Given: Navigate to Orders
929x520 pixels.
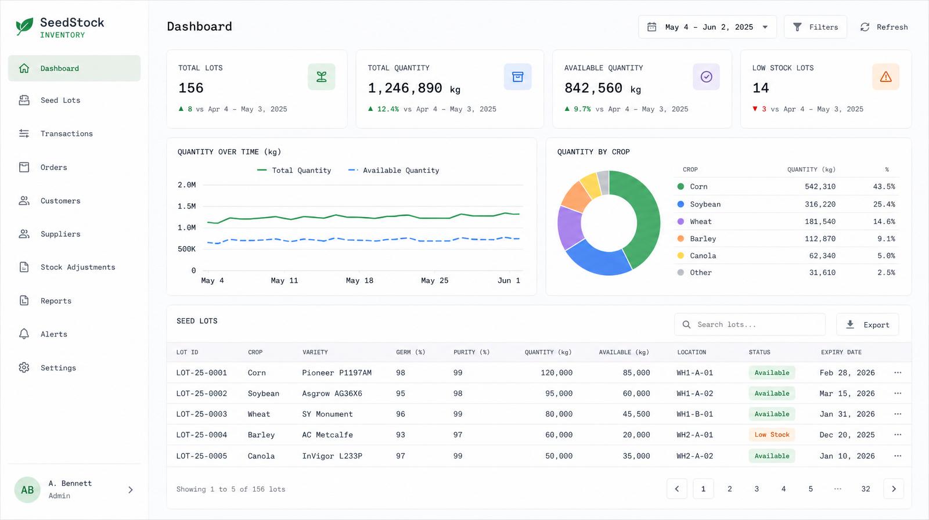Looking at the screenshot, I should (74, 167).
